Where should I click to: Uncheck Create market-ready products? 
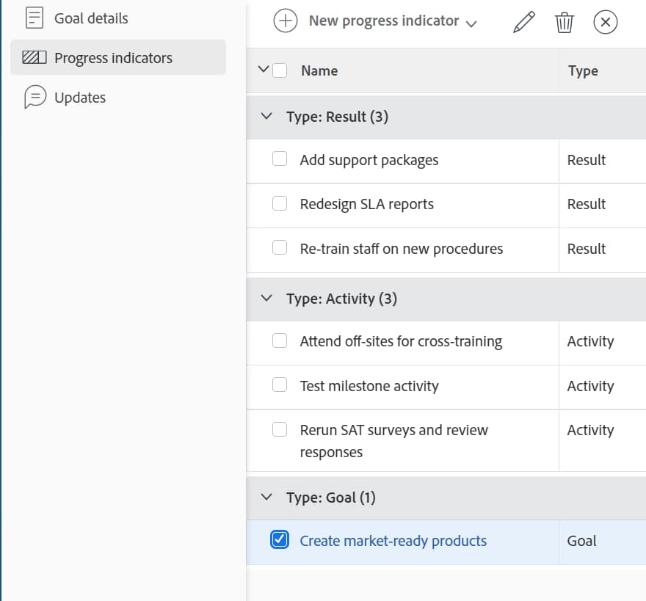[280, 539]
